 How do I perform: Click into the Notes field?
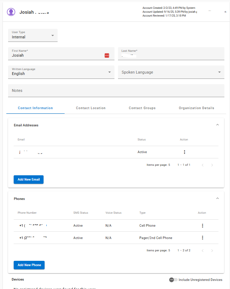(116, 90)
